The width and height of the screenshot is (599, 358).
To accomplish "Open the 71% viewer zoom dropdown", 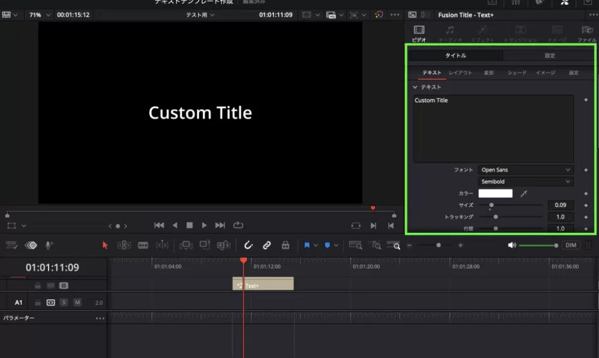I will coord(40,14).
